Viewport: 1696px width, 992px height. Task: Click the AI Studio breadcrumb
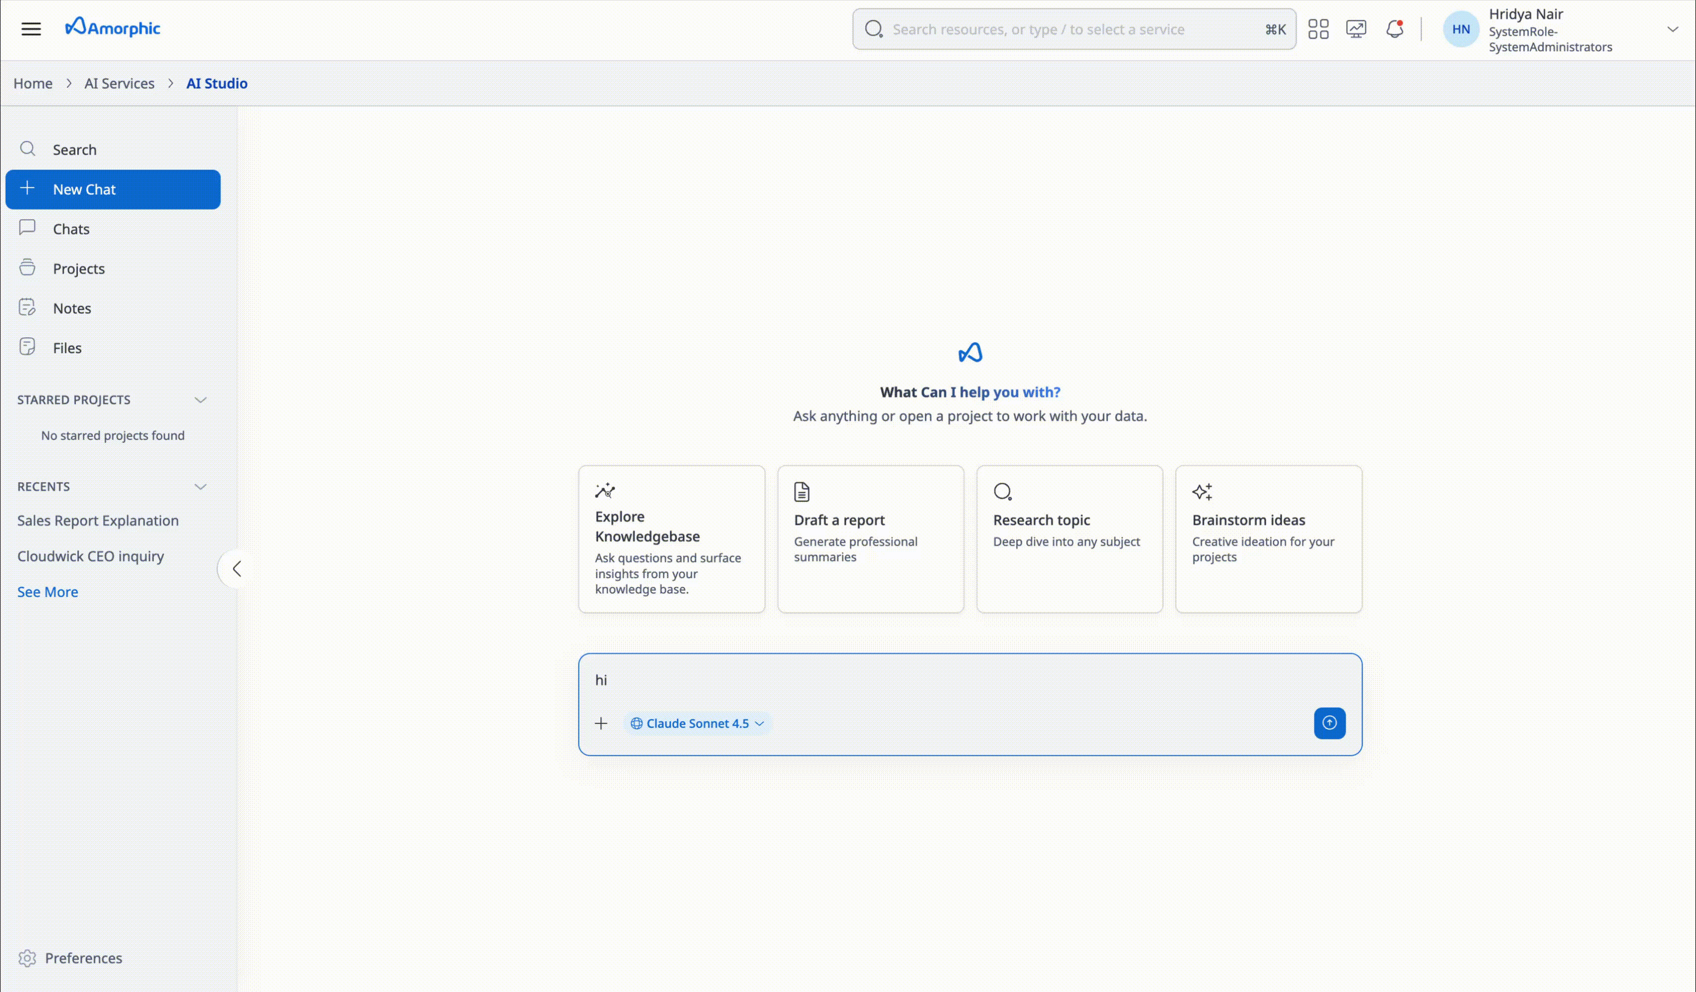217,83
